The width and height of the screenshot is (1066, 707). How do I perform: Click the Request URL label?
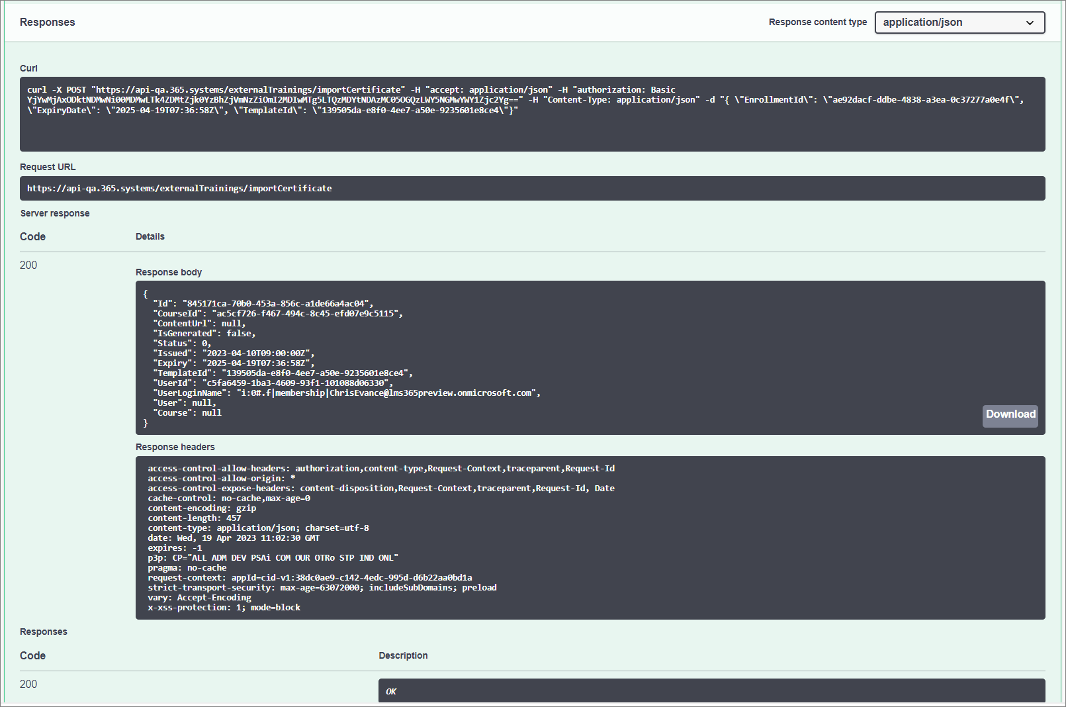pyautogui.click(x=48, y=167)
